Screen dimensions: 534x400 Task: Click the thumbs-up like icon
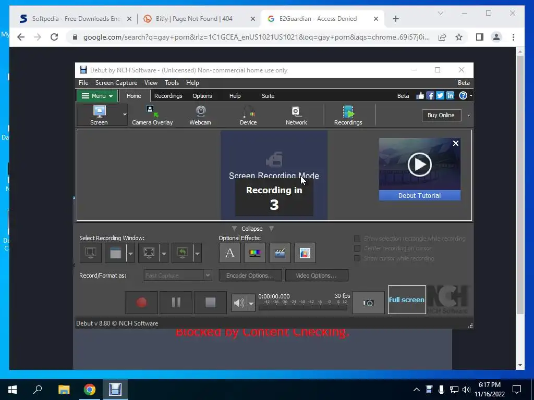[420, 96]
